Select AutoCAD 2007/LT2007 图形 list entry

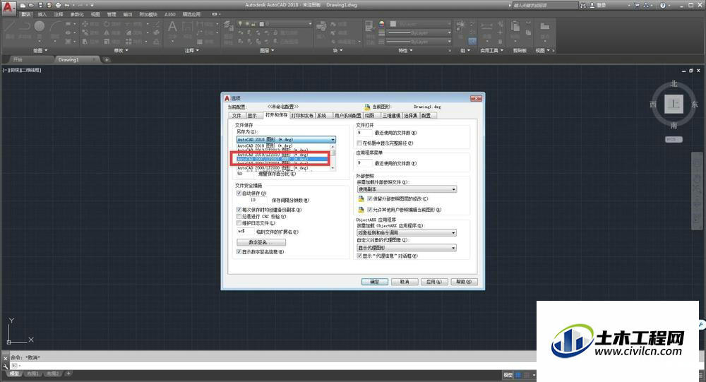(284, 159)
